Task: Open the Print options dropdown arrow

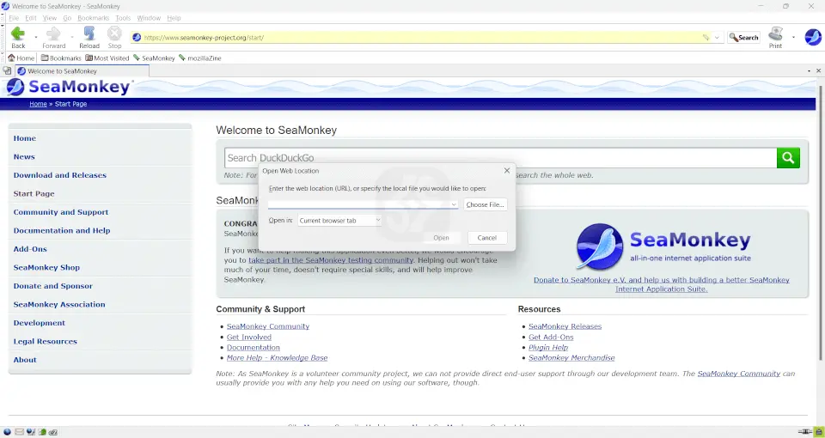Action: (x=793, y=37)
